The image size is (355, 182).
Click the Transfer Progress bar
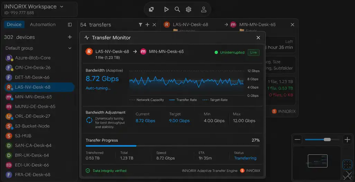173,146
